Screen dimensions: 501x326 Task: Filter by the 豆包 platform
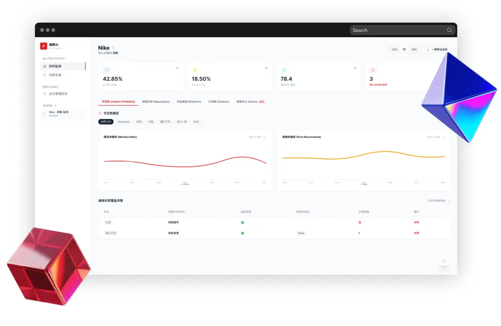[x=139, y=122]
